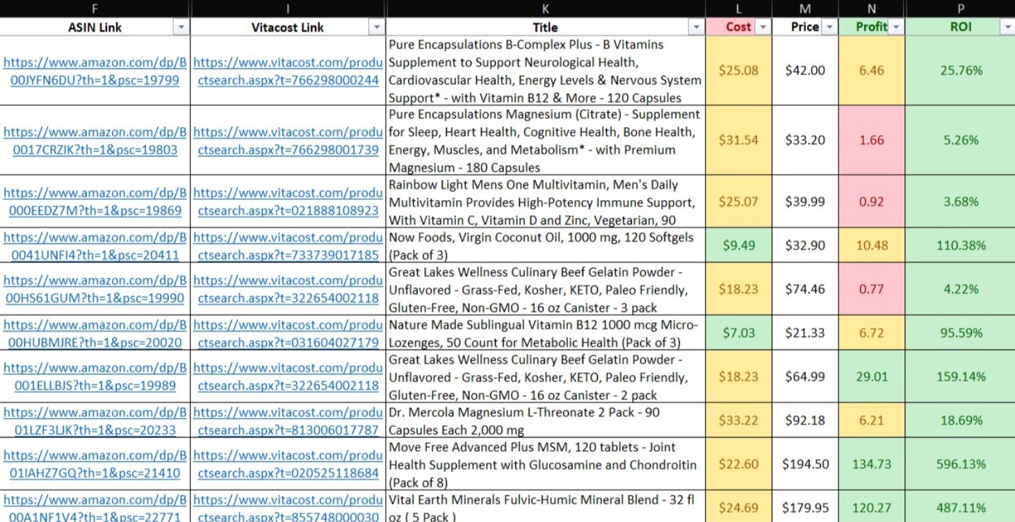Open the ASIN Link filter dropdown
The height and width of the screenshot is (522, 1015).
coord(181,27)
